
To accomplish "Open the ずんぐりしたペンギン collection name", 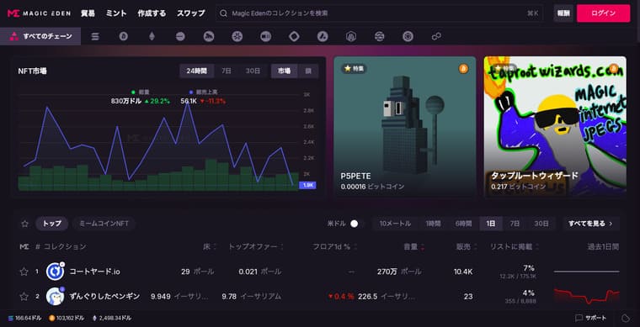I will click(x=104, y=297).
